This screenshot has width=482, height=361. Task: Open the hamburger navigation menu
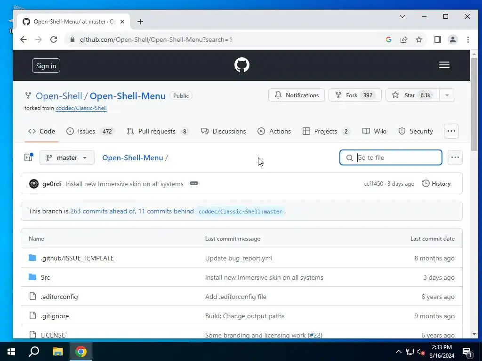[444, 65]
